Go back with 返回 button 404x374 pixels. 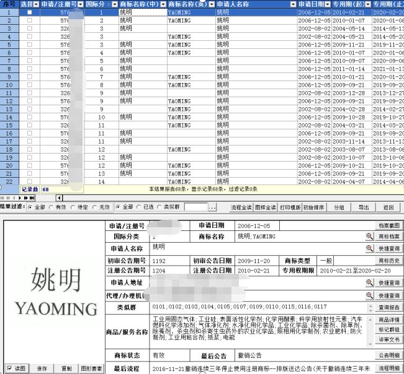pos(388,207)
